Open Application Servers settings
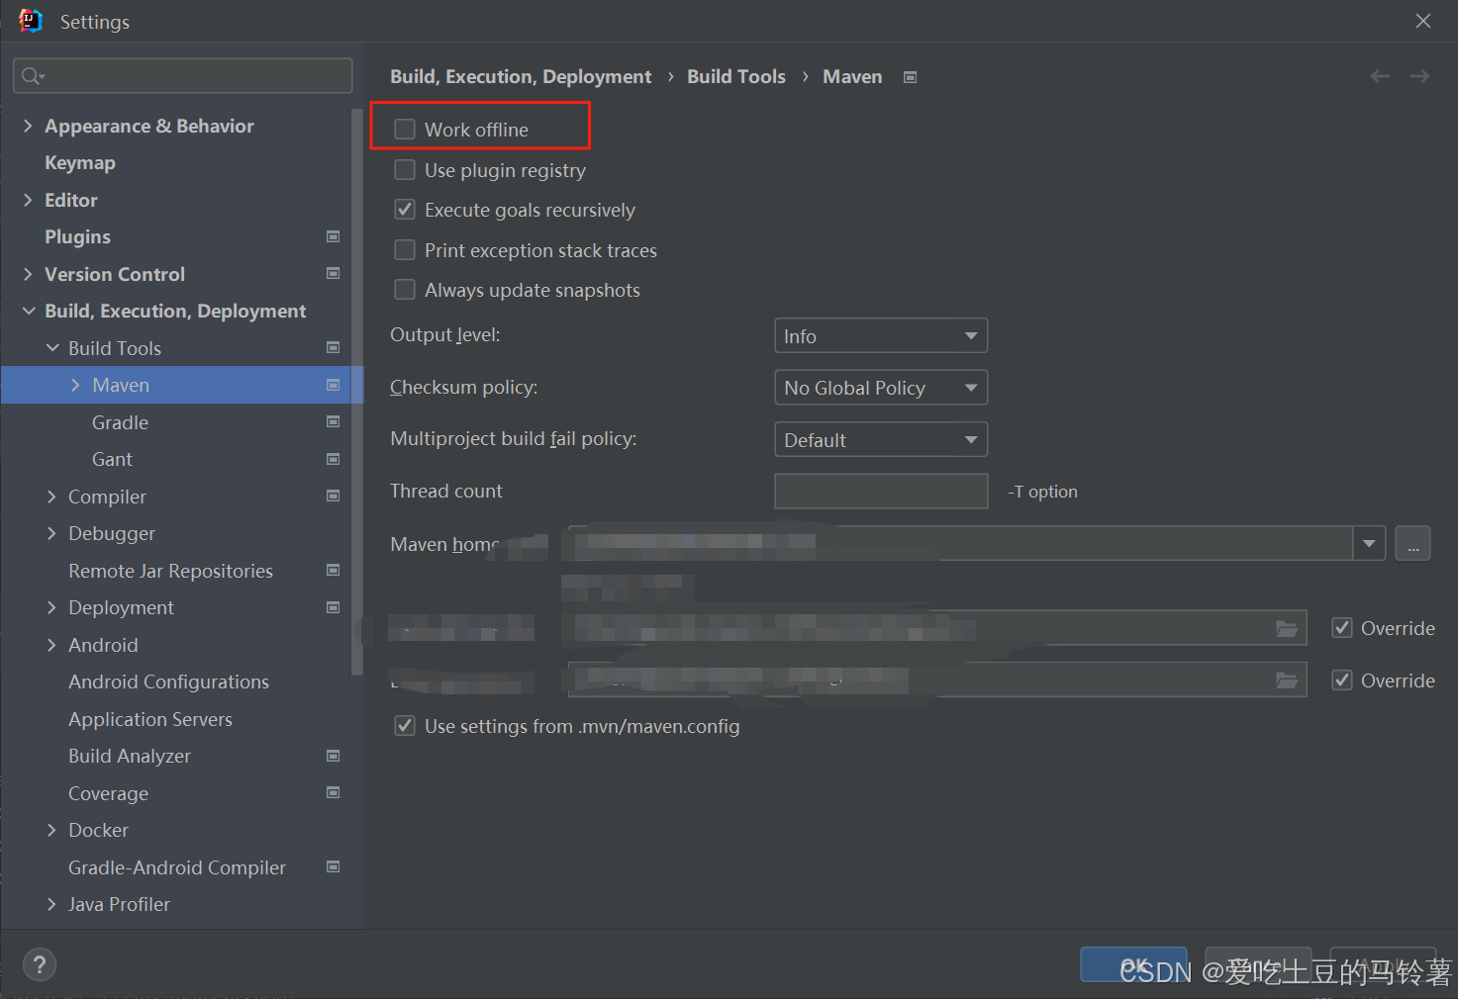The width and height of the screenshot is (1458, 999). (150, 719)
